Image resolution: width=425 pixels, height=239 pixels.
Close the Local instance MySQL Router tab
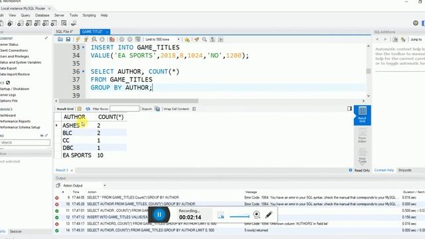[49, 9]
